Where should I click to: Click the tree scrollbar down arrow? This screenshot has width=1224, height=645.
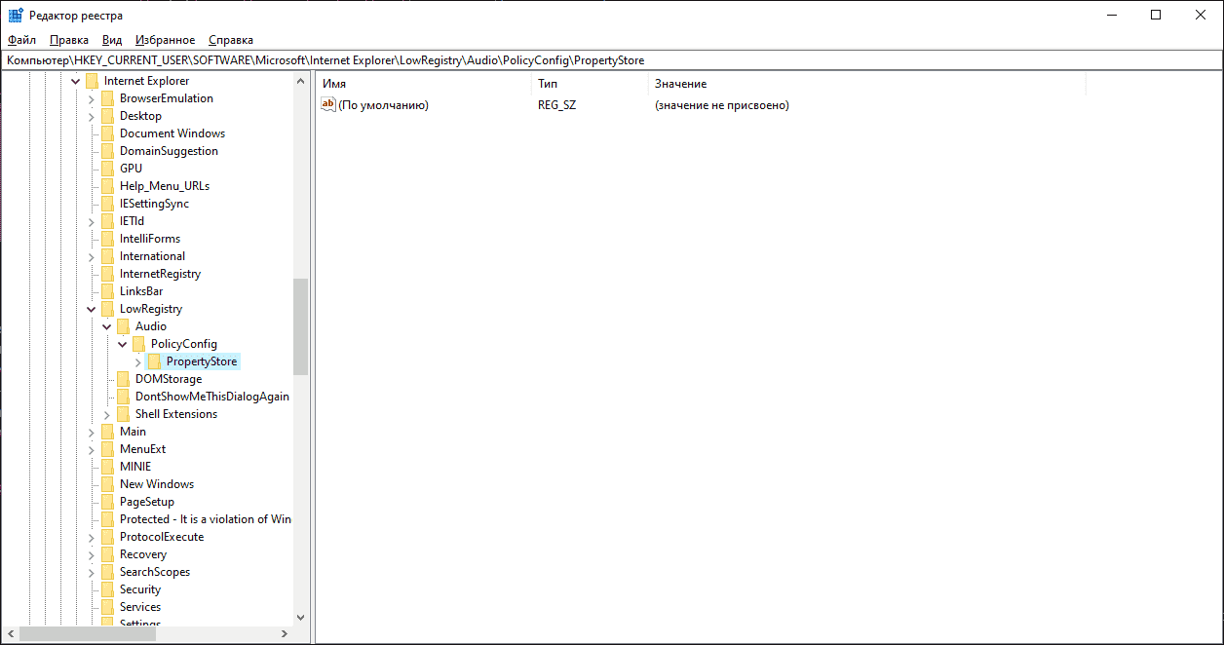pyautogui.click(x=300, y=617)
